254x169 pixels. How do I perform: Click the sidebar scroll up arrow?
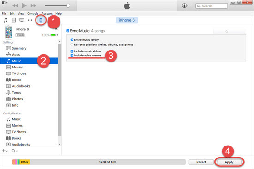click(x=60, y=42)
